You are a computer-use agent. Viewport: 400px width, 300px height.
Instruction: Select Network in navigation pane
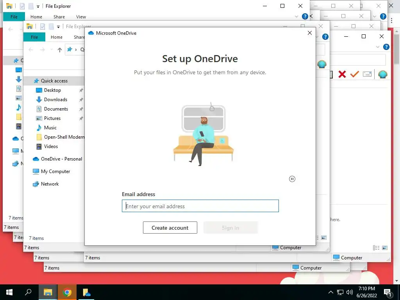pyautogui.click(x=50, y=184)
